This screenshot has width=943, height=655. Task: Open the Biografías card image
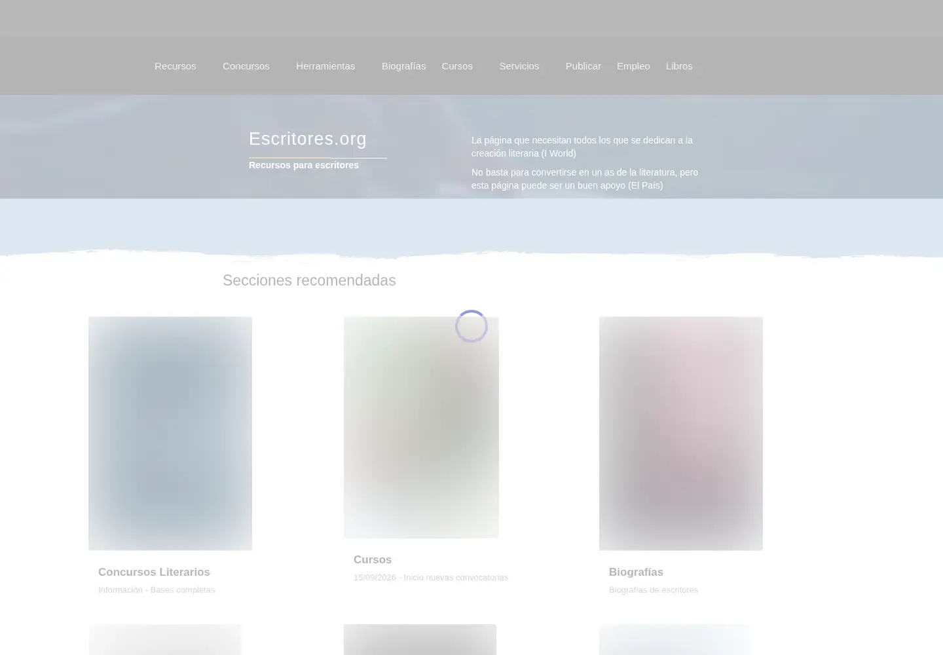pos(681,434)
